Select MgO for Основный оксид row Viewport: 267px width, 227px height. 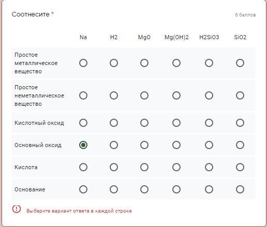click(x=144, y=145)
